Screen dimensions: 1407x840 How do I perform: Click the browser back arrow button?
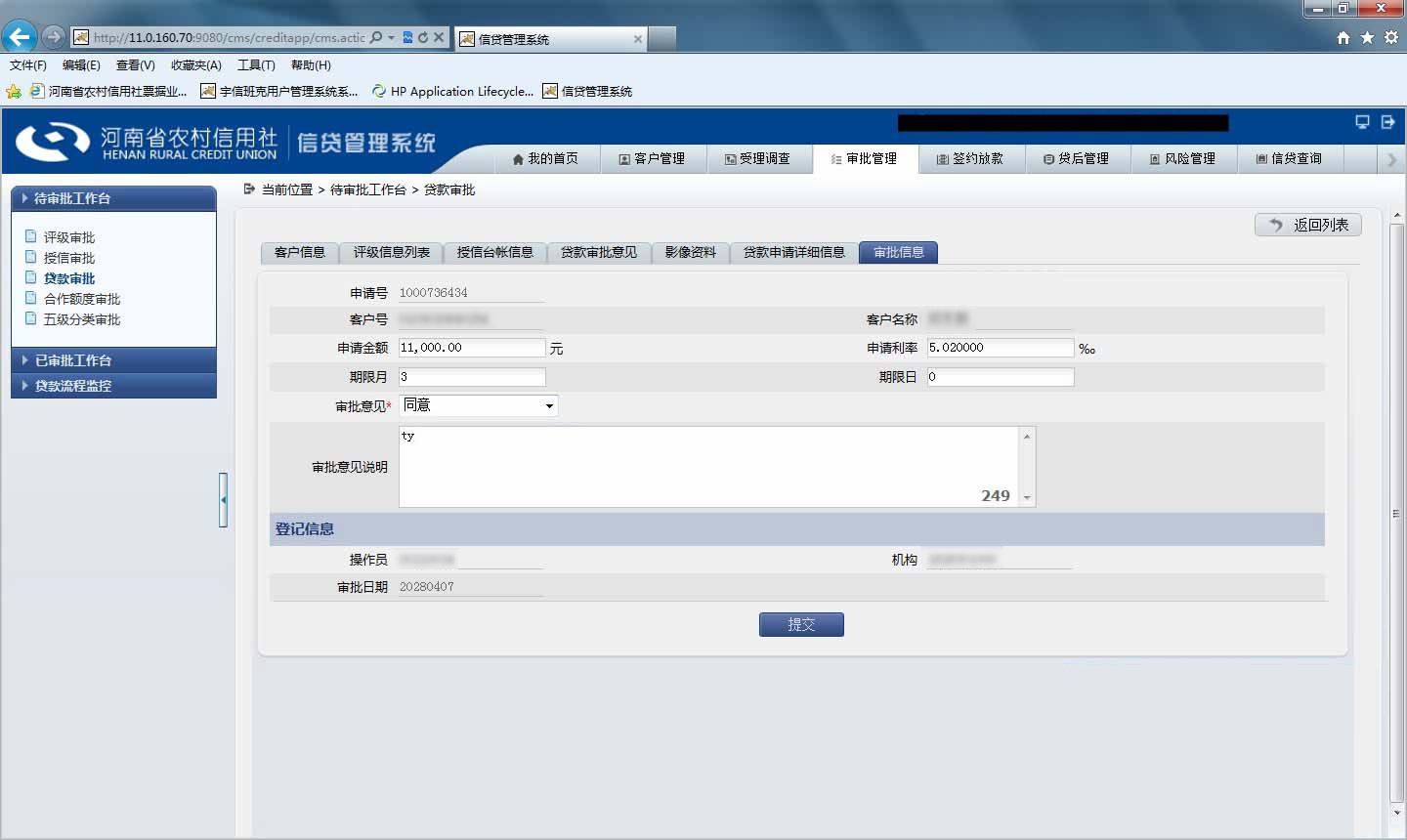coord(20,37)
